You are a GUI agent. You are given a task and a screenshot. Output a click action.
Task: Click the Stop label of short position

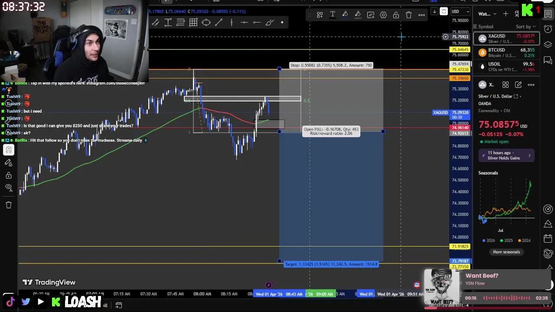click(x=331, y=65)
